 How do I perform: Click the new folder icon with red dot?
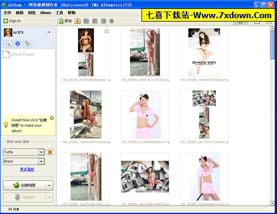pos(77,21)
